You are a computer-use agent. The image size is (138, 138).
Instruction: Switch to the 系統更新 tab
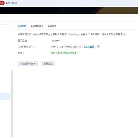(22, 26)
